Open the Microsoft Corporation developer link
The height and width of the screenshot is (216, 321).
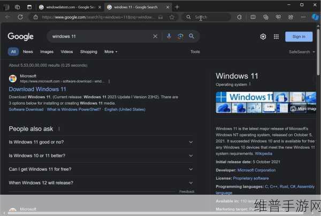click(x=256, y=170)
